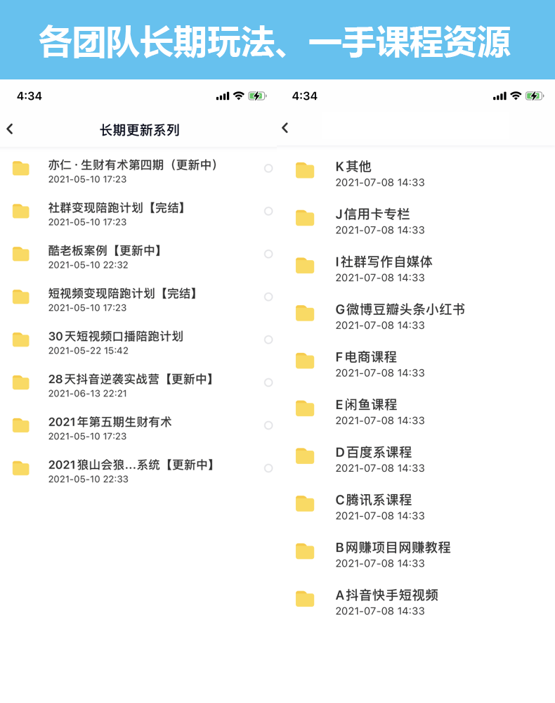The height and width of the screenshot is (703, 555).
Task: Tap the 长期更新系列 page title
Action: coord(139,130)
